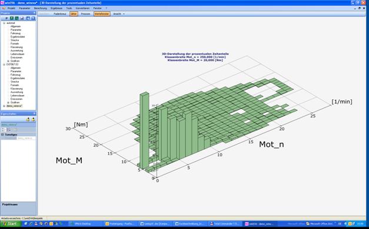Open the Konvertieren menu
This screenshot has height=229, width=369.
click(x=82, y=8)
